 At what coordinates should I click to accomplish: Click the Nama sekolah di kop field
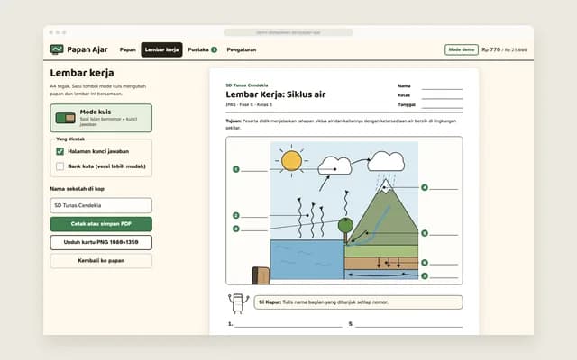(101, 205)
